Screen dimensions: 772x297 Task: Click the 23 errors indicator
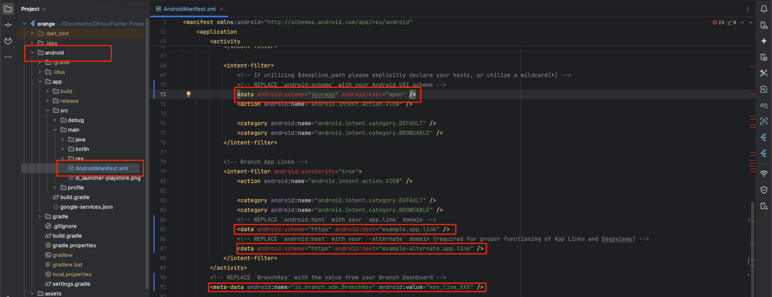718,22
